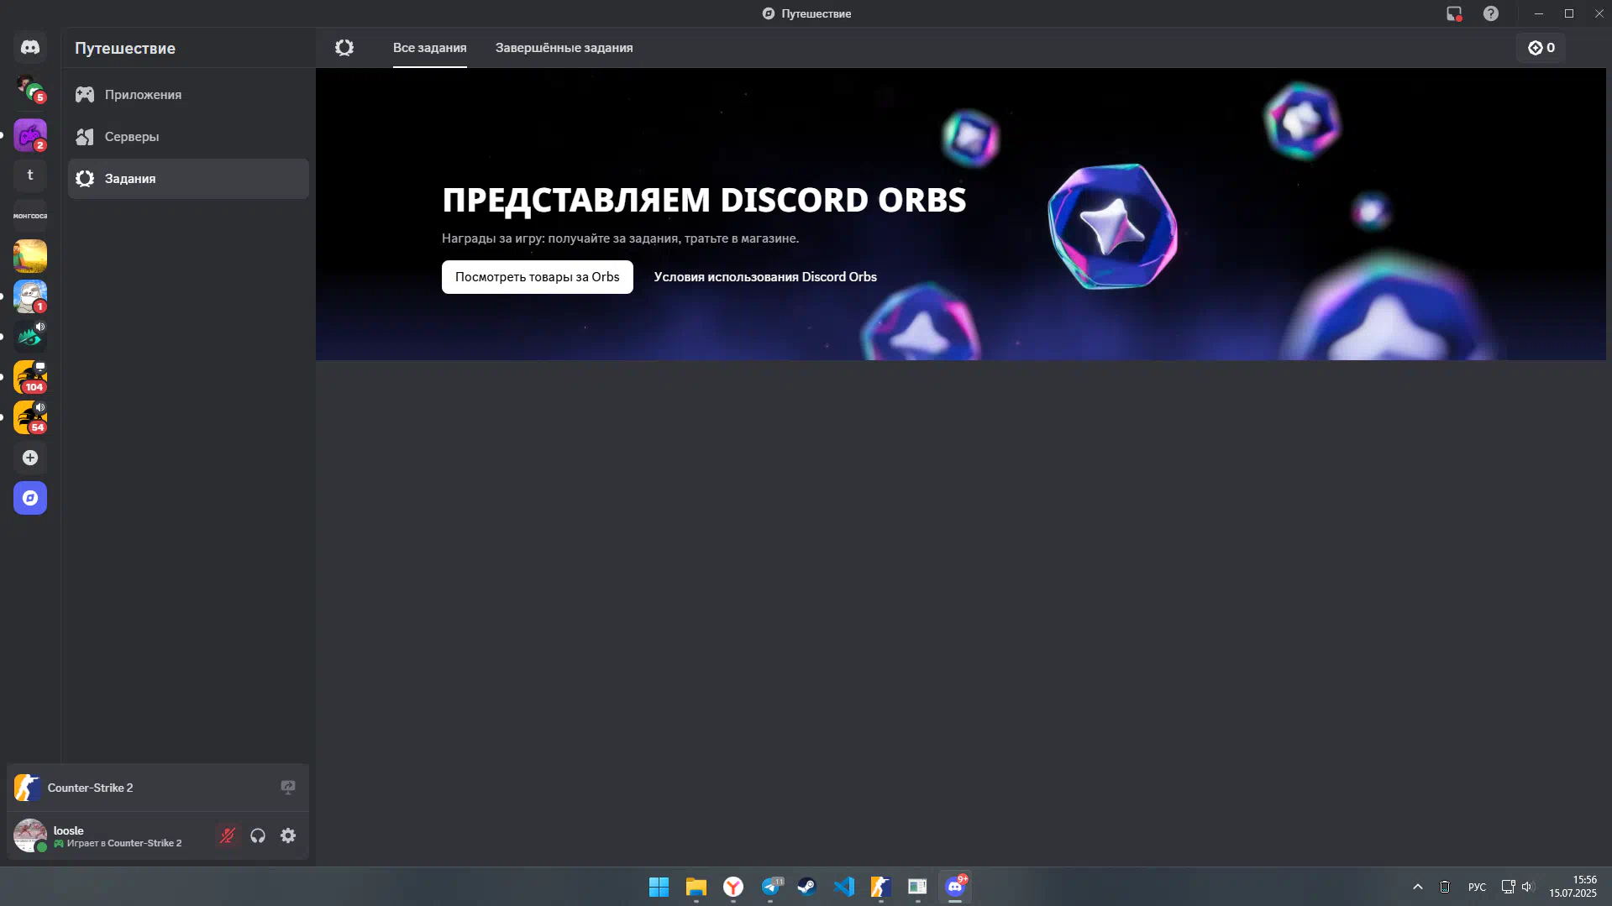Open the Windows Start menu
This screenshot has height=906, width=1612.
click(659, 887)
